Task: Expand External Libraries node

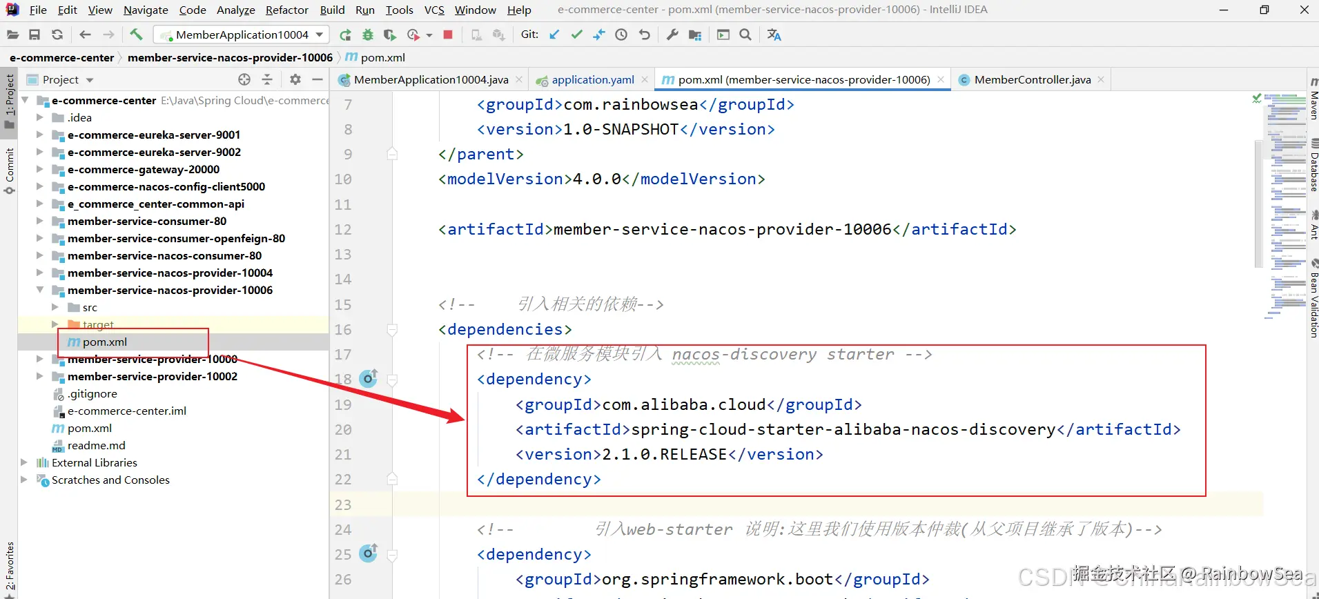Action: pyautogui.click(x=24, y=462)
